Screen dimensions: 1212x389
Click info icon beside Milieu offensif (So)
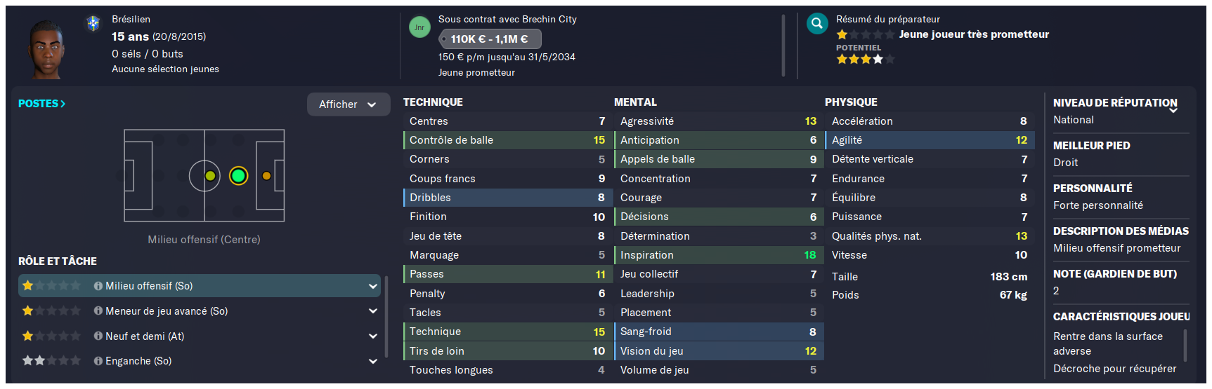click(98, 286)
